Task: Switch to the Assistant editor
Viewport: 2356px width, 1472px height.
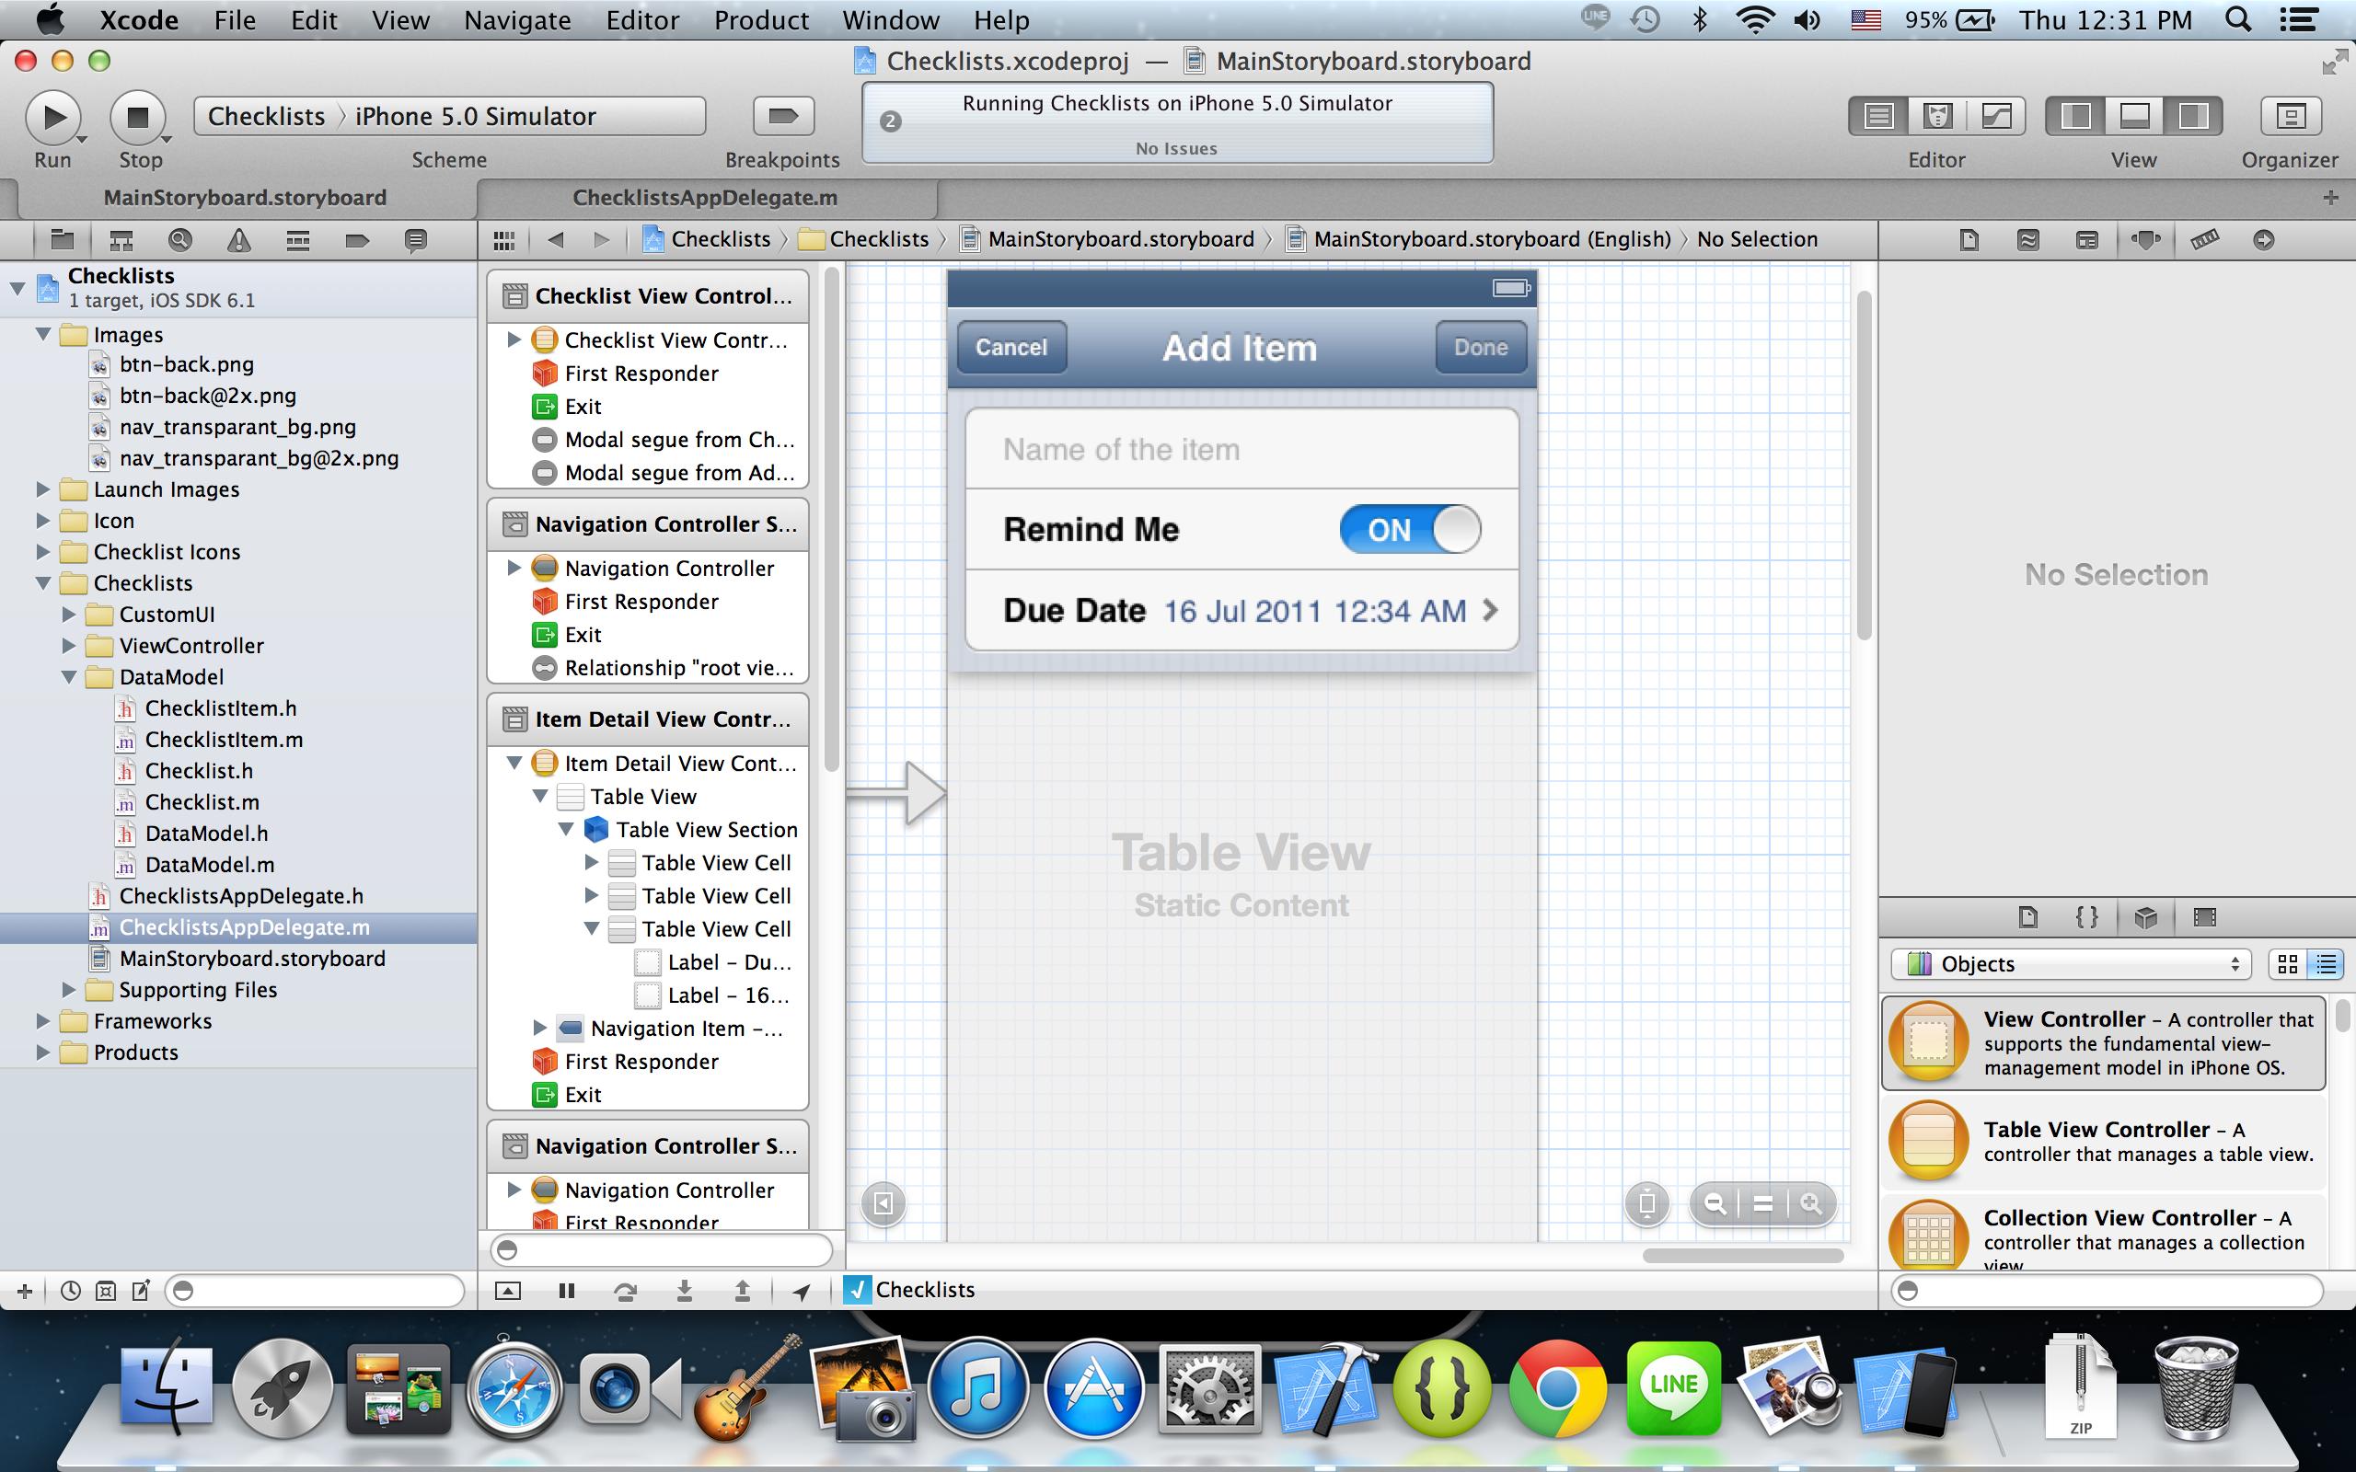Action: click(1937, 117)
